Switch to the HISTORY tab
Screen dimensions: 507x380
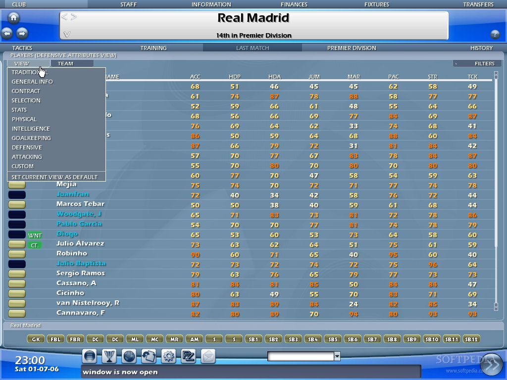[481, 48]
